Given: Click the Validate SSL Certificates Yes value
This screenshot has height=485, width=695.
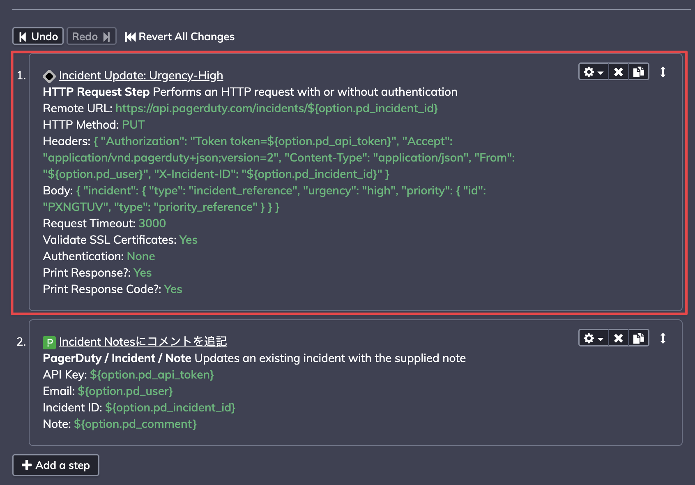Looking at the screenshot, I should pos(188,240).
